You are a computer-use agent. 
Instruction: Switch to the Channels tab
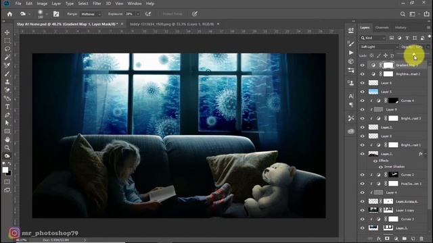[x=382, y=28]
